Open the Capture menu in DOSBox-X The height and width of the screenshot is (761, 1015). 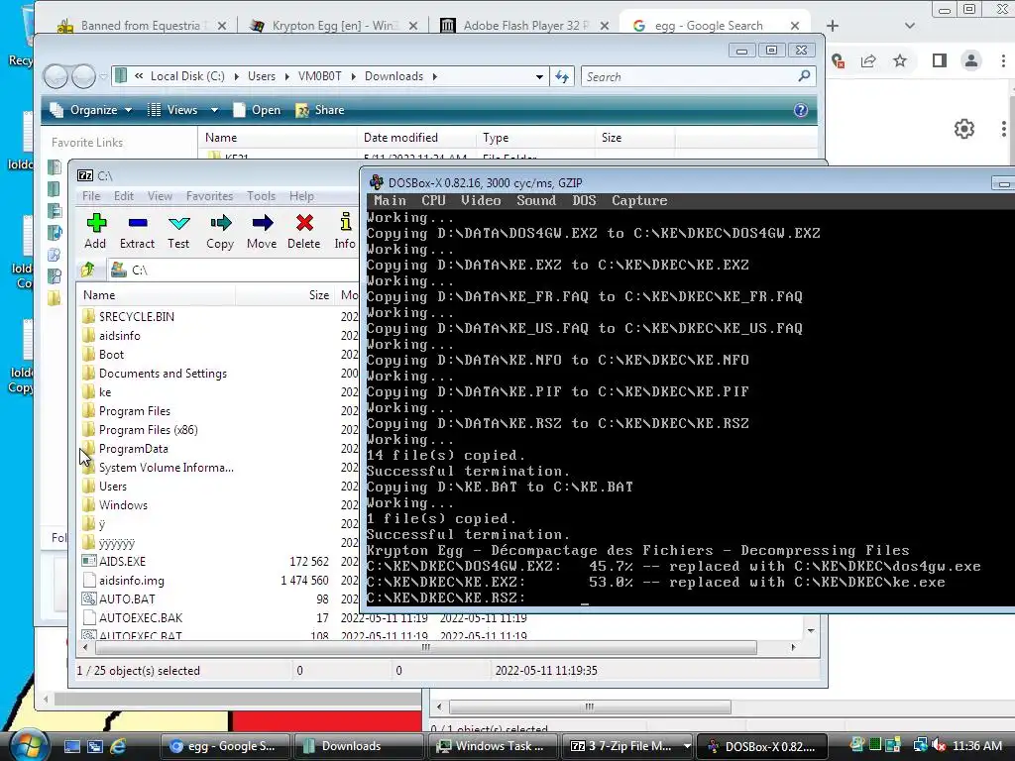(639, 200)
